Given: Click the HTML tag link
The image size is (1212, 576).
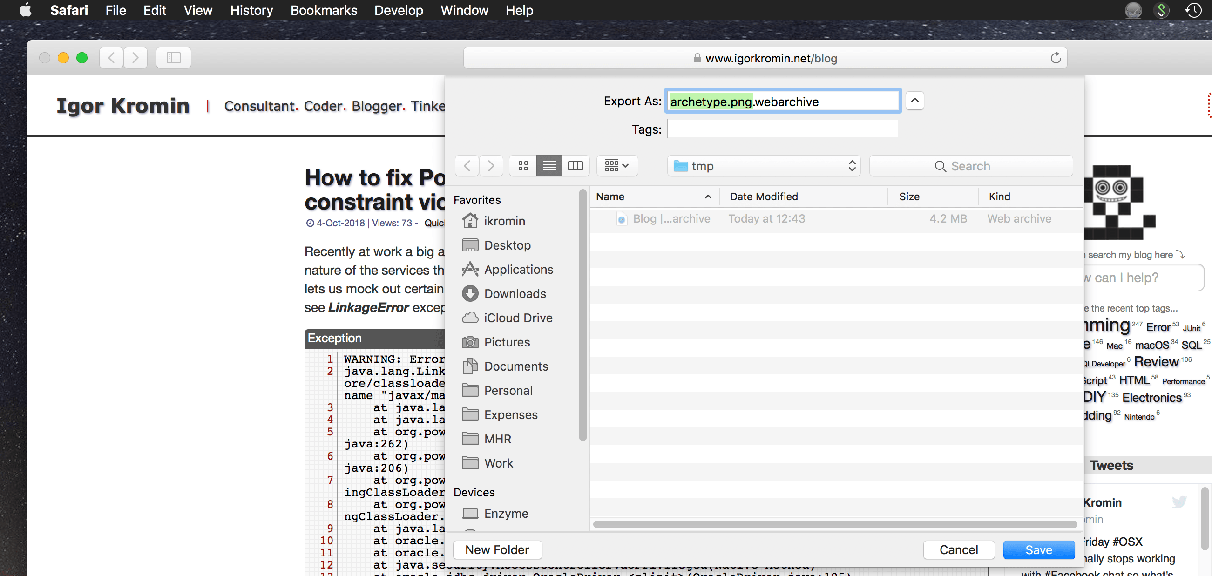Looking at the screenshot, I should [x=1134, y=380].
